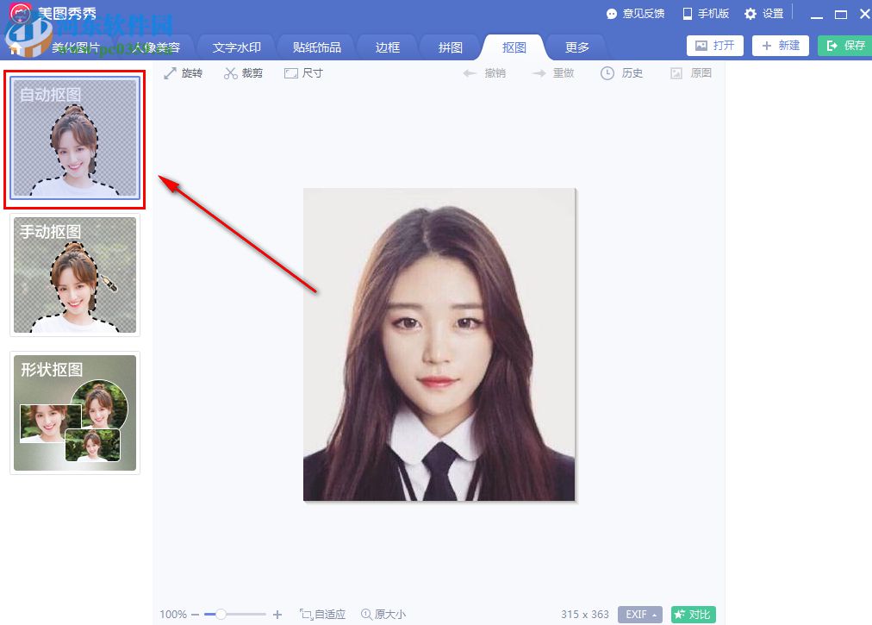Open the 尺寸 size tool

click(x=302, y=73)
